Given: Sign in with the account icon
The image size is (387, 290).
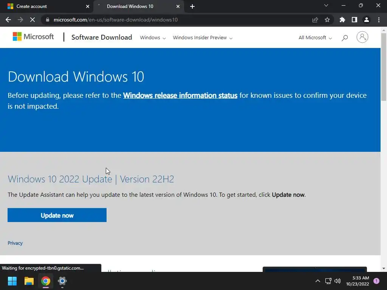Looking at the screenshot, I should (x=362, y=37).
